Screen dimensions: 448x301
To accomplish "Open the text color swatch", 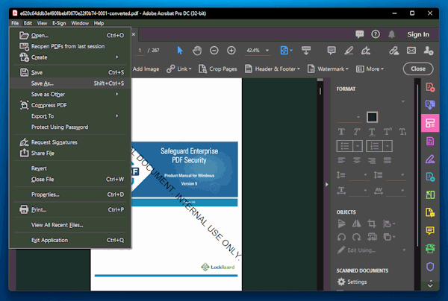I will click(372, 117).
